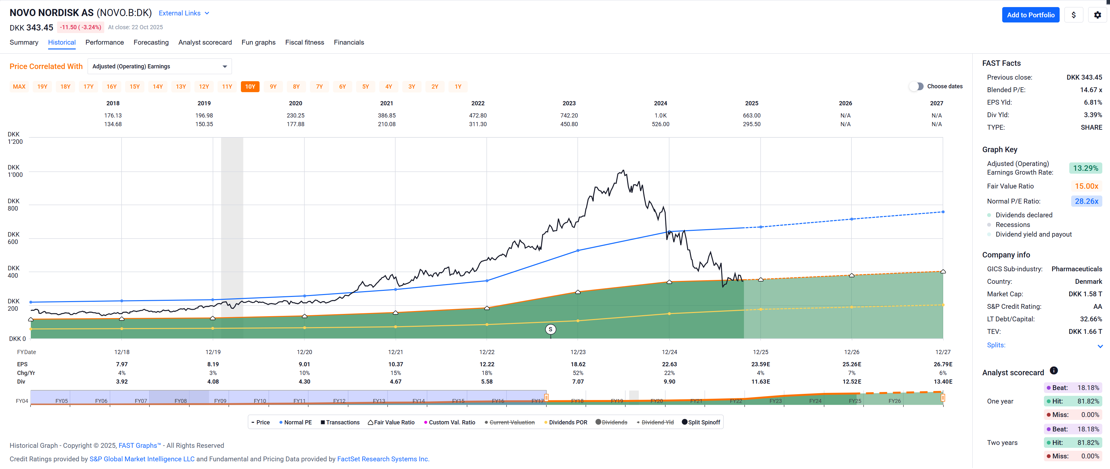The width and height of the screenshot is (1110, 469).
Task: Toggle Fair Value Ratio legend triangle
Action: click(371, 423)
